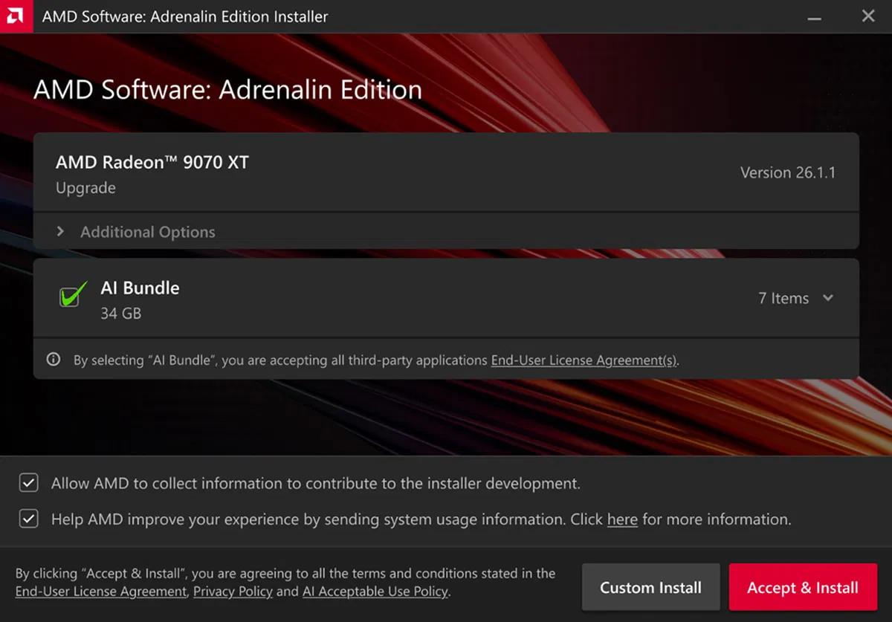
Task: Click the Custom Install button
Action: pos(650,587)
